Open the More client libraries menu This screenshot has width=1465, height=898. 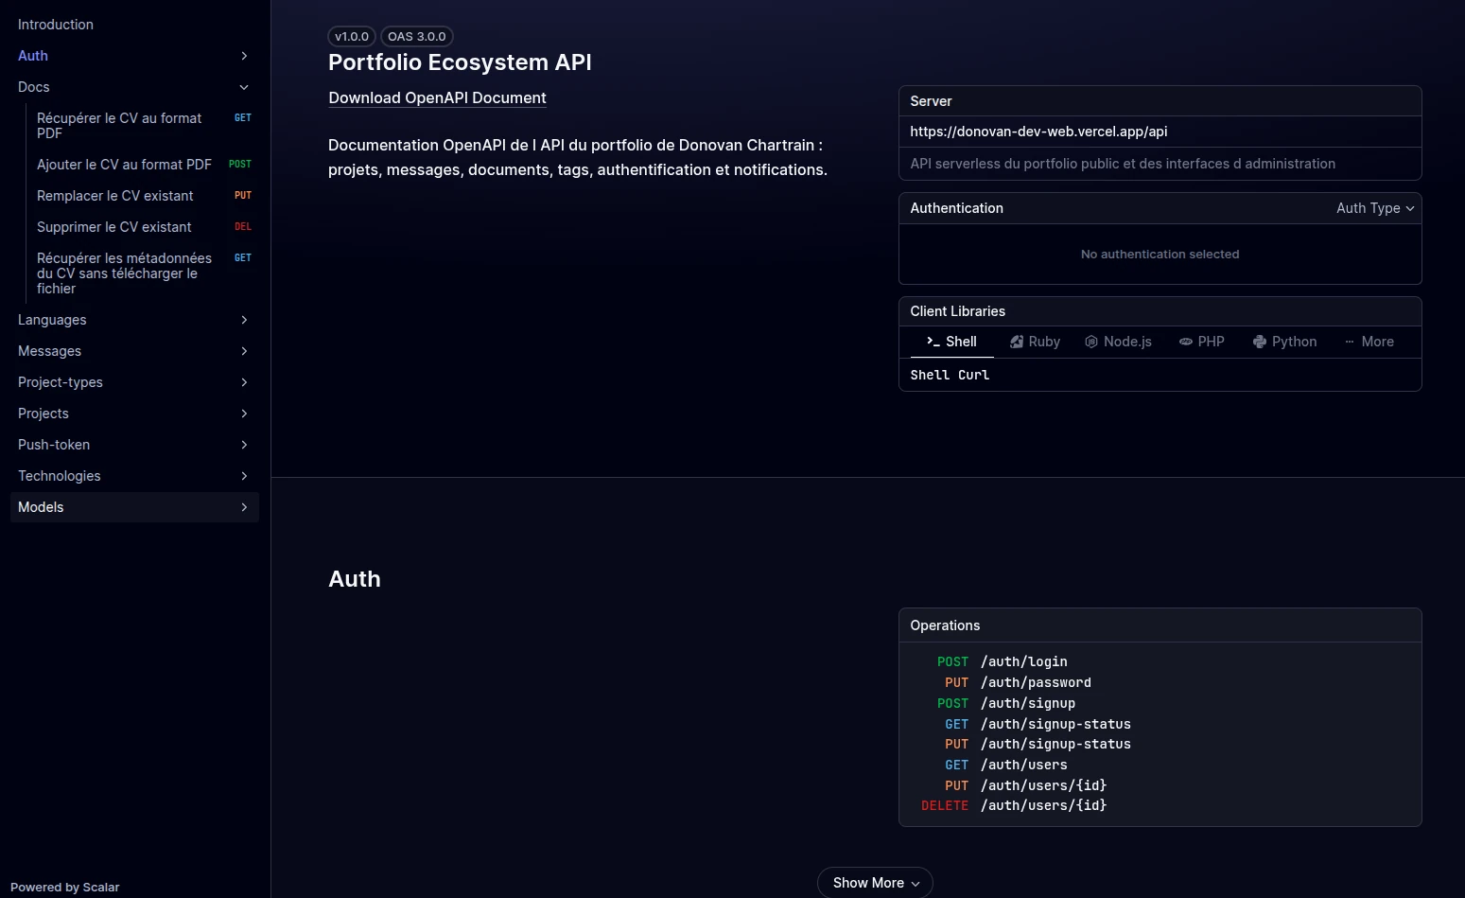[1369, 342]
